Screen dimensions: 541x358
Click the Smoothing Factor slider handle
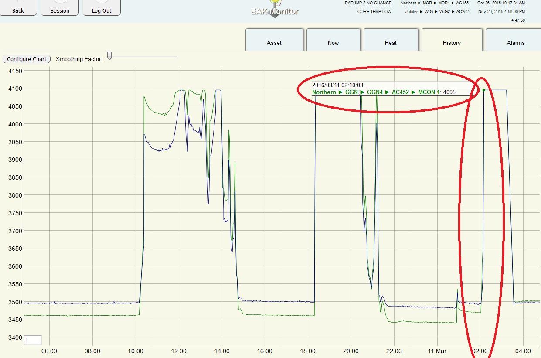tap(109, 55)
